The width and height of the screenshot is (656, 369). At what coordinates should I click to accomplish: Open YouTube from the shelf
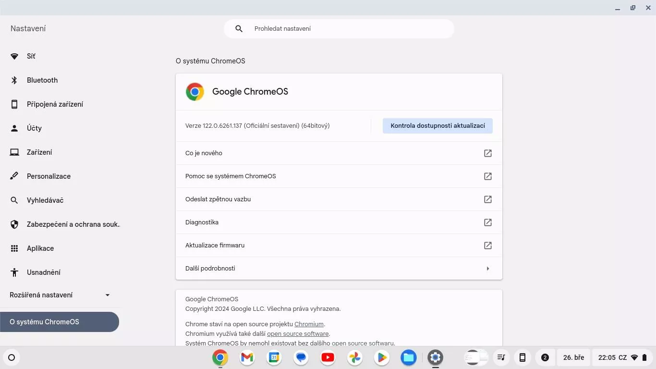pyautogui.click(x=328, y=357)
